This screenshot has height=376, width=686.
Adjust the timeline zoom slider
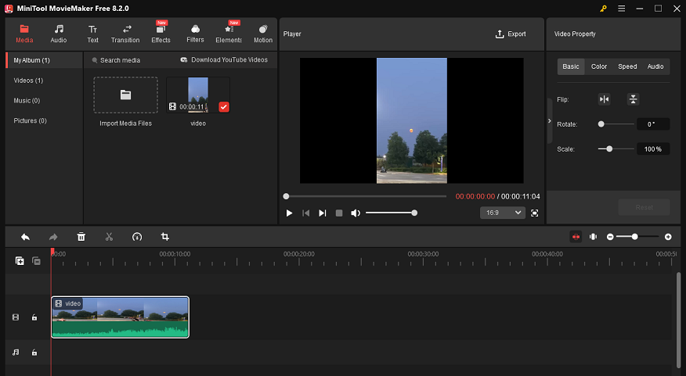point(639,237)
